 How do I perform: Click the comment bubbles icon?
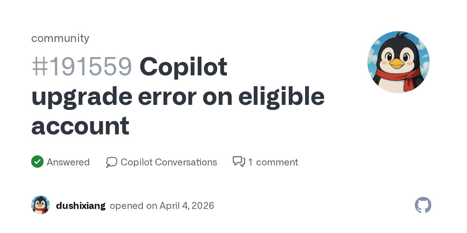[x=239, y=162]
